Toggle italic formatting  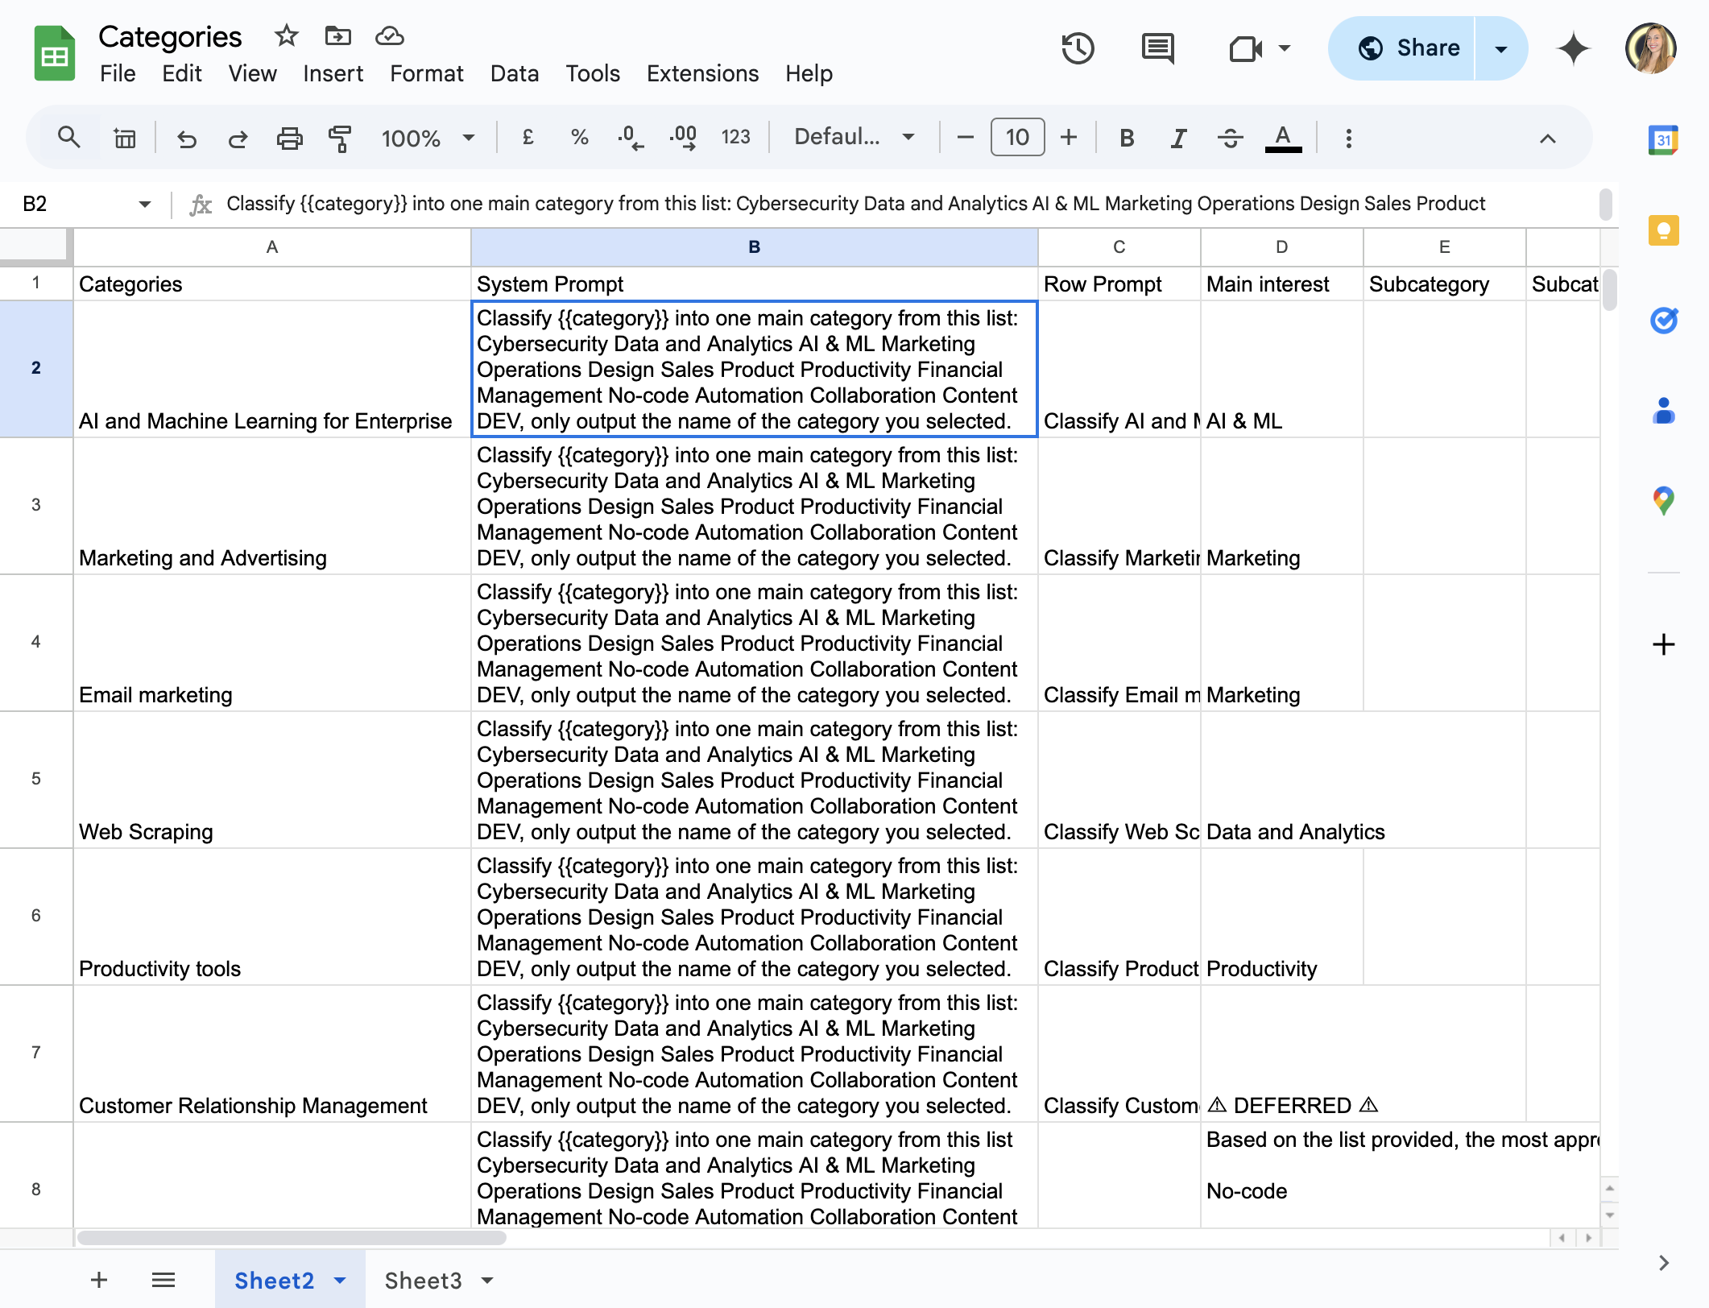point(1178,138)
